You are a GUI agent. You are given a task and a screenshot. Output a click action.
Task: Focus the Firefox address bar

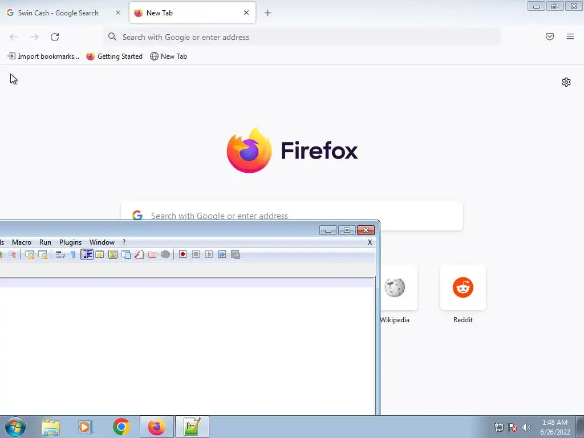[x=302, y=37]
